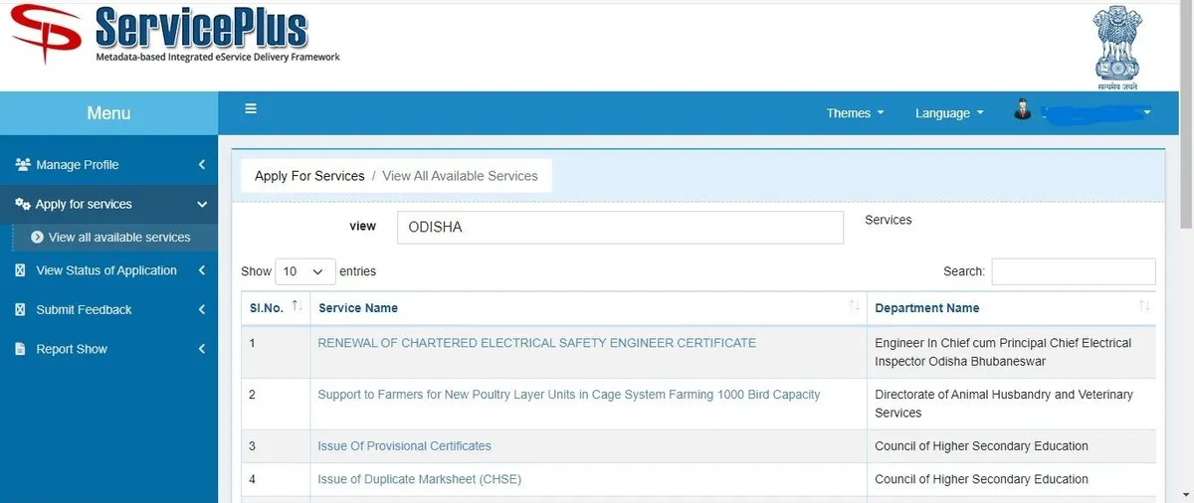
Task: Click the national emblem icon
Action: tap(1116, 48)
